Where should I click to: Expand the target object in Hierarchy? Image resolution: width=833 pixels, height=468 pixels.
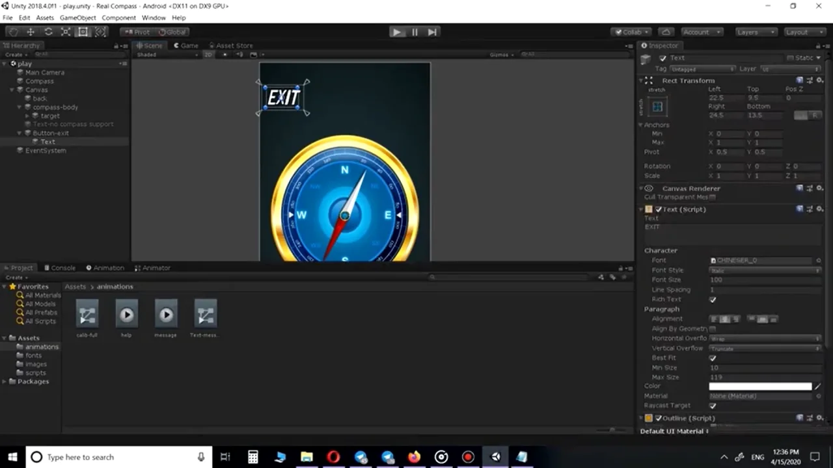tap(27, 116)
